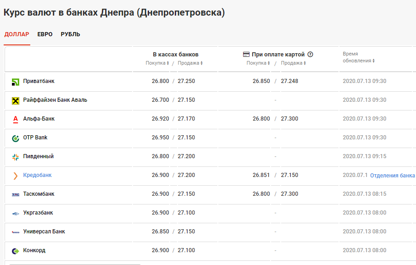Click the Пивденный bank name
This screenshot has width=416, height=265.
click(x=39, y=156)
